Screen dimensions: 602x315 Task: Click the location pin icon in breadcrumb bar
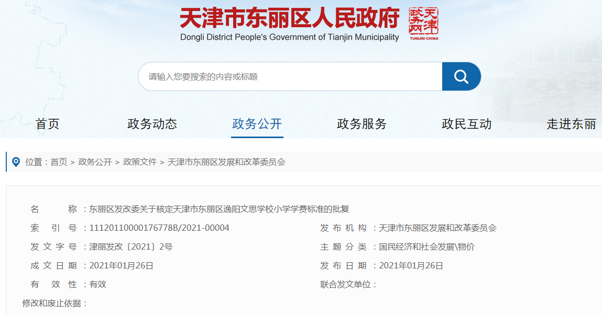[x=15, y=162]
